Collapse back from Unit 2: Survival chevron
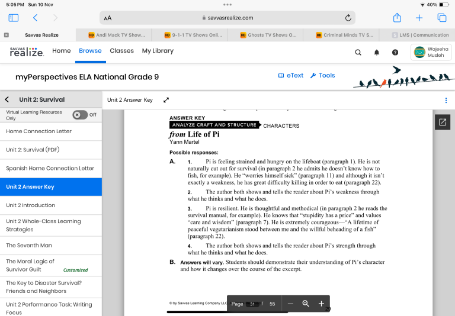This screenshot has width=455, height=316. click(7, 99)
